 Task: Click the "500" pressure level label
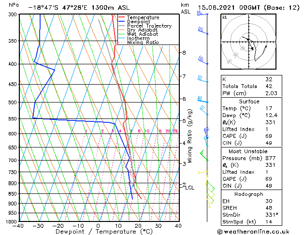click(13, 103)
